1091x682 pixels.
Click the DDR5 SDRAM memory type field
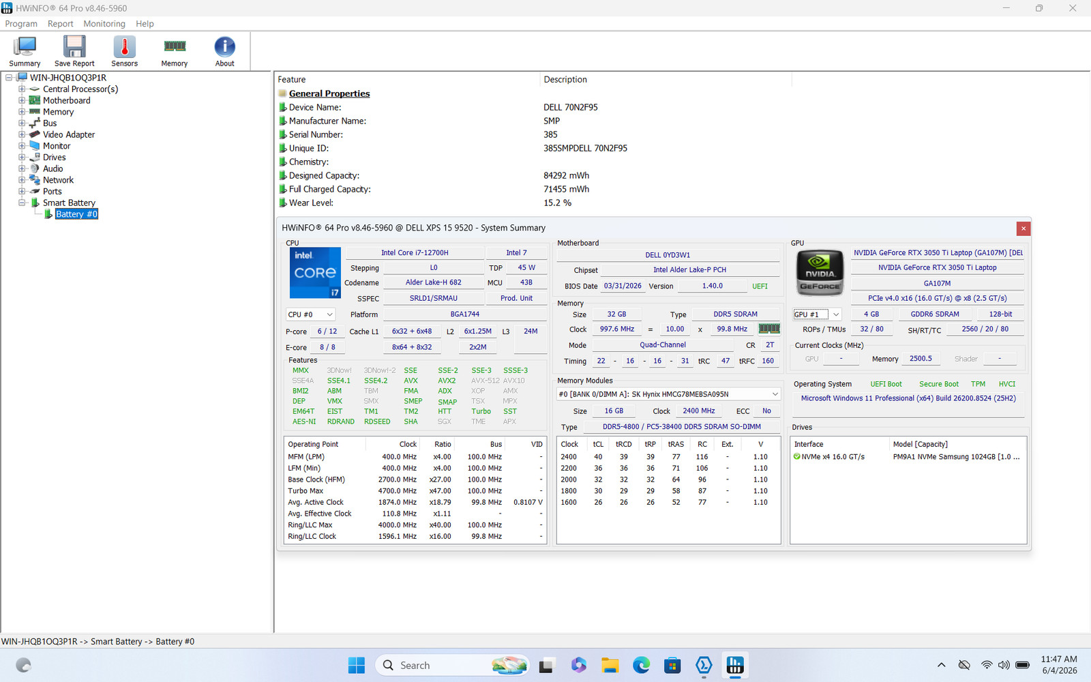pos(735,314)
